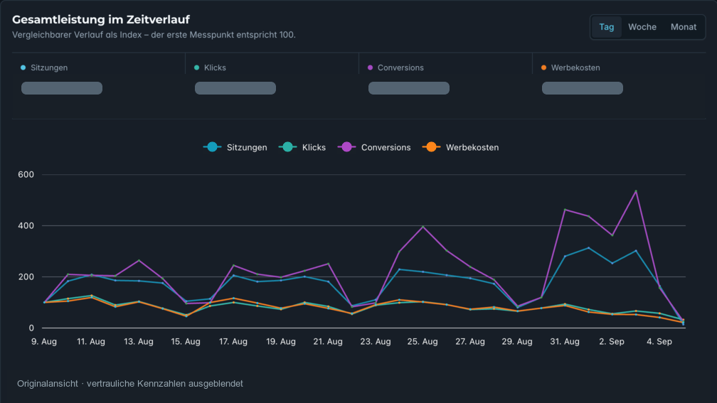Click the hidden value under Conversions card

[x=409, y=88]
